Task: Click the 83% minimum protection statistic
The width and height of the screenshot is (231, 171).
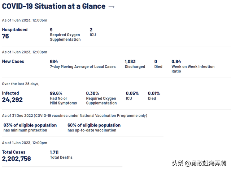Action: [30, 125]
